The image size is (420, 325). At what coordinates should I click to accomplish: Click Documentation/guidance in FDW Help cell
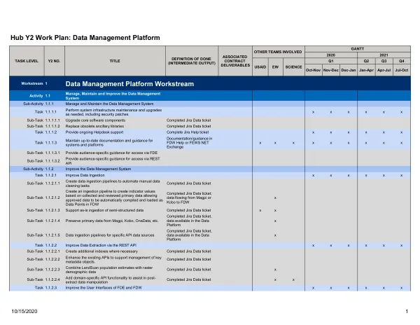(x=190, y=143)
